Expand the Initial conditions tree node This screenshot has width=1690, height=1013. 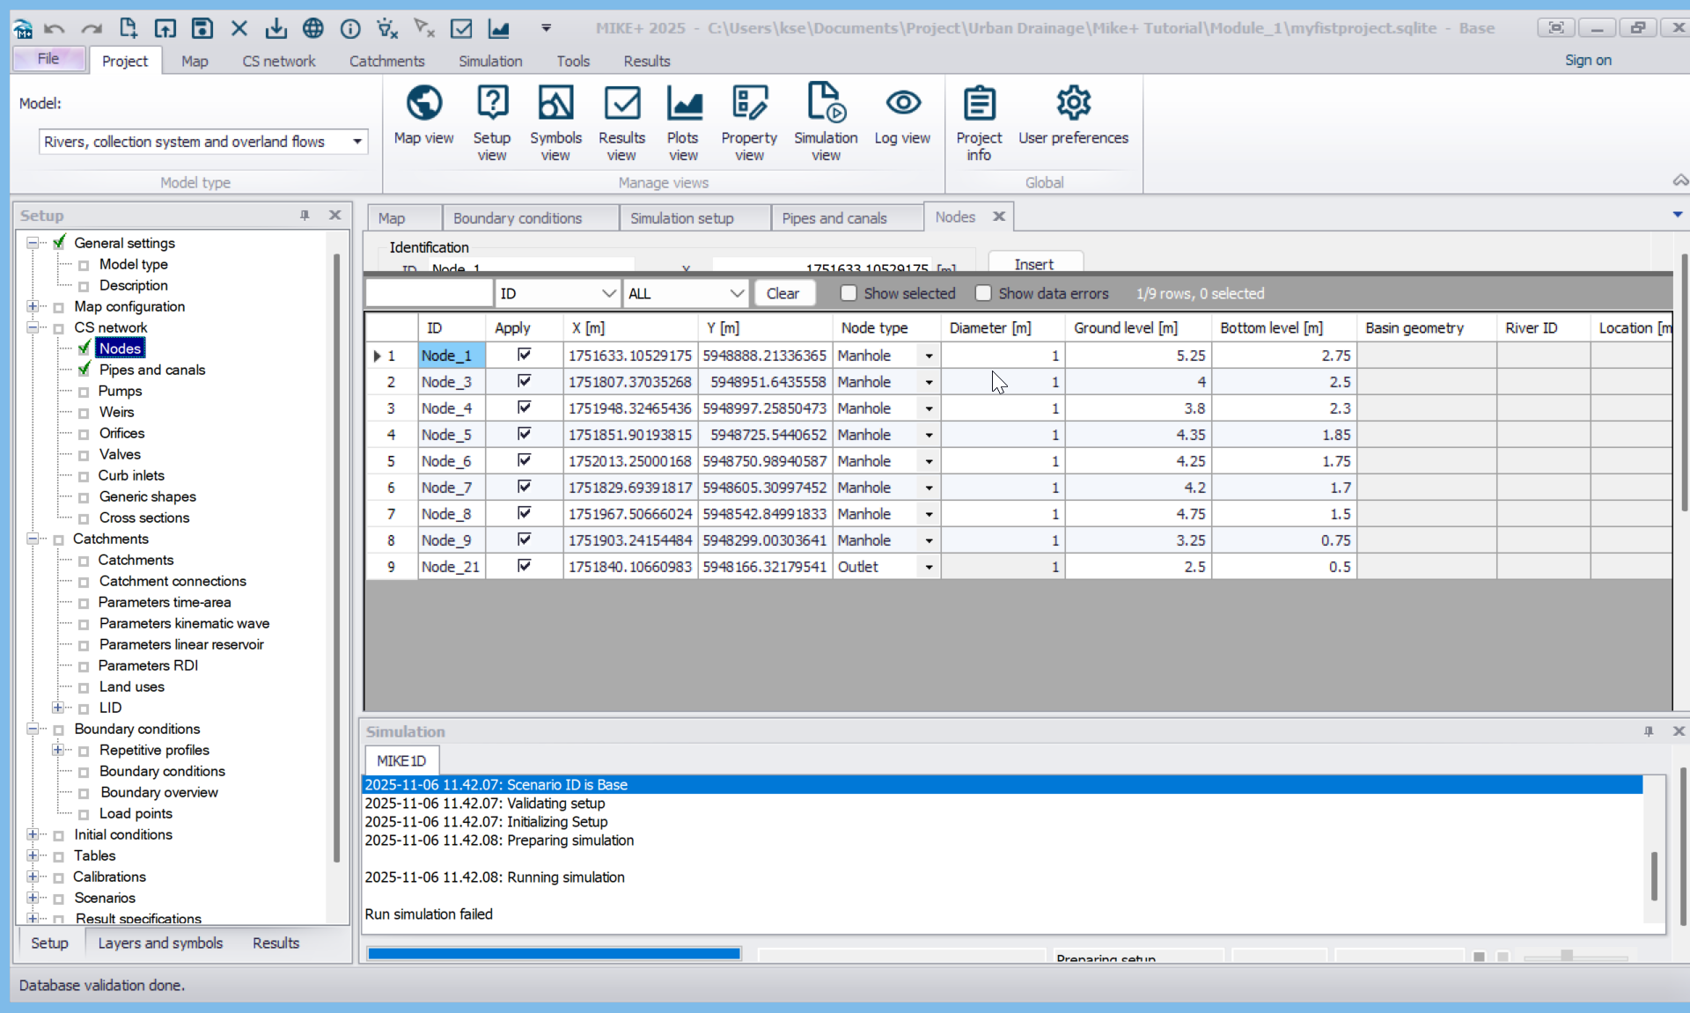33,834
